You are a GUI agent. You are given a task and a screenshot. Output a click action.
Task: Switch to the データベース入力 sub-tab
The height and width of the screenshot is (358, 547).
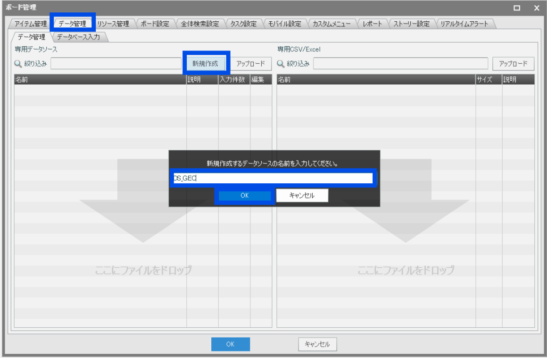(x=78, y=37)
